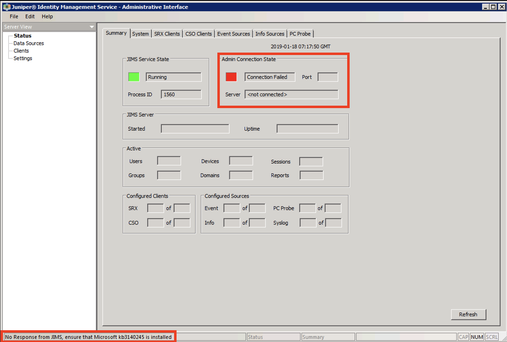Click the Running service state field
The width and height of the screenshot is (507, 342).
point(174,77)
